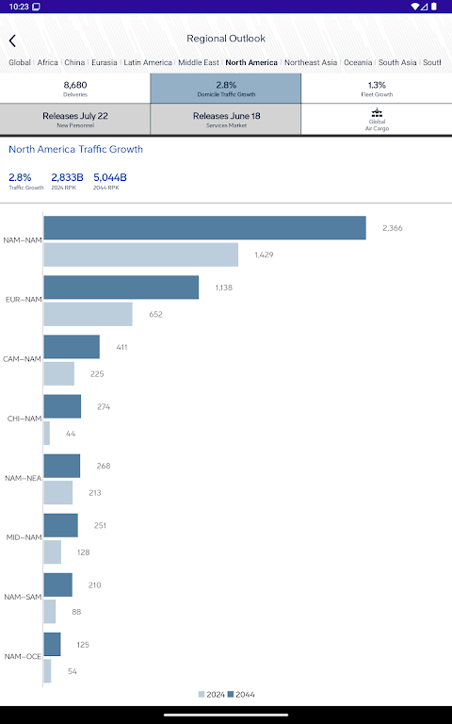Select 2.8% Domicile Traffic Growth tile
This screenshot has height=724, width=452.
[x=226, y=89]
